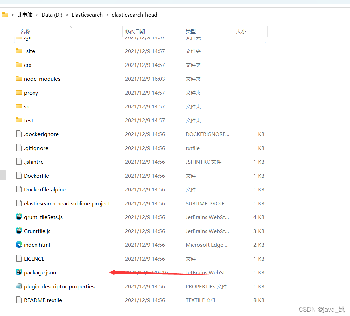
Task: Click the plugin-descriptor.properties file icon
Action: [19, 286]
